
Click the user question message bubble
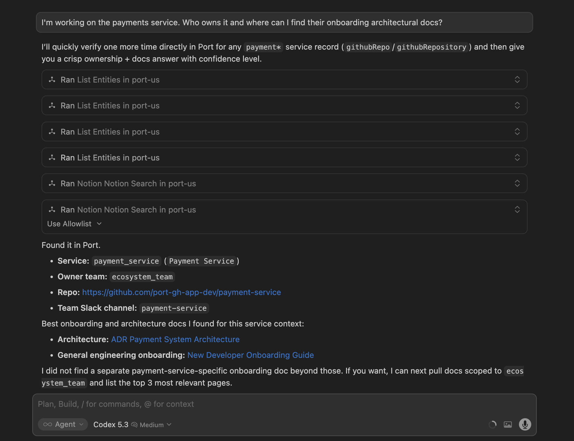click(284, 22)
